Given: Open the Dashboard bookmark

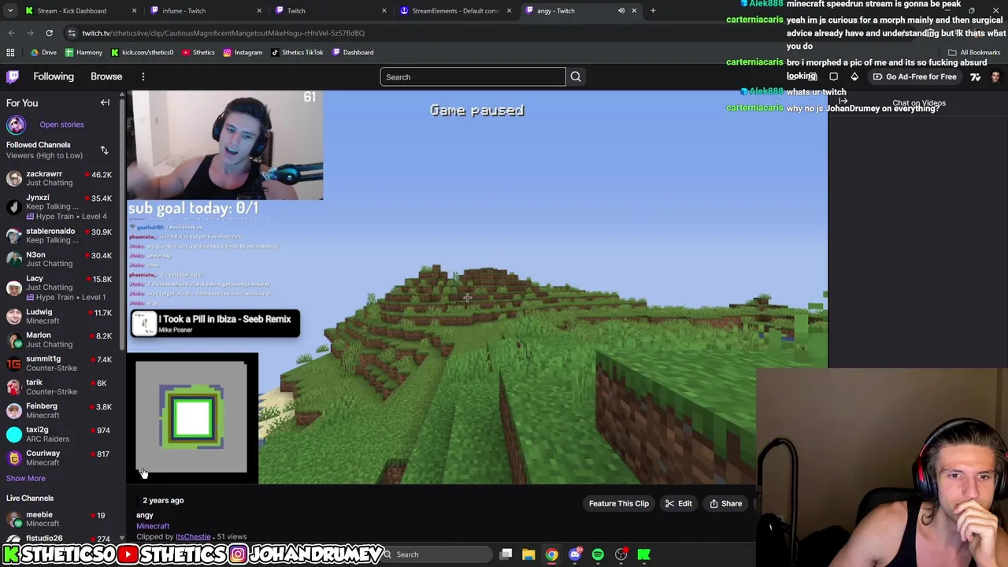Looking at the screenshot, I should (x=353, y=52).
